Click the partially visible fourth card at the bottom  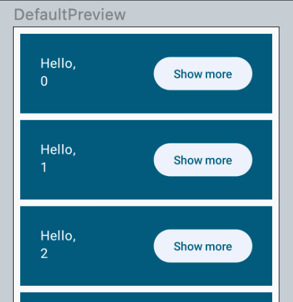point(146,297)
